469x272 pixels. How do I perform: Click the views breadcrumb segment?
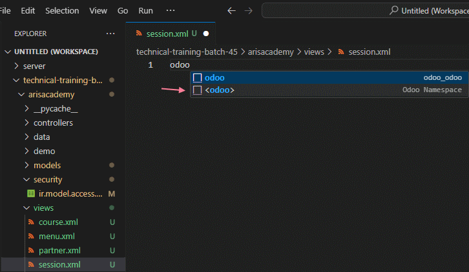tap(314, 52)
